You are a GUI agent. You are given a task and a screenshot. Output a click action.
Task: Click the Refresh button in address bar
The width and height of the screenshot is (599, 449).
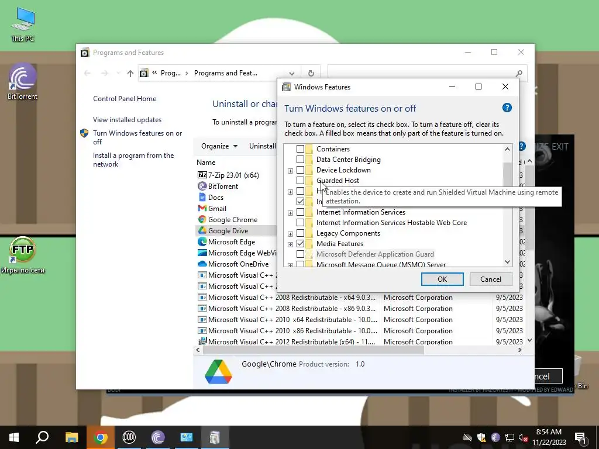[311, 73]
